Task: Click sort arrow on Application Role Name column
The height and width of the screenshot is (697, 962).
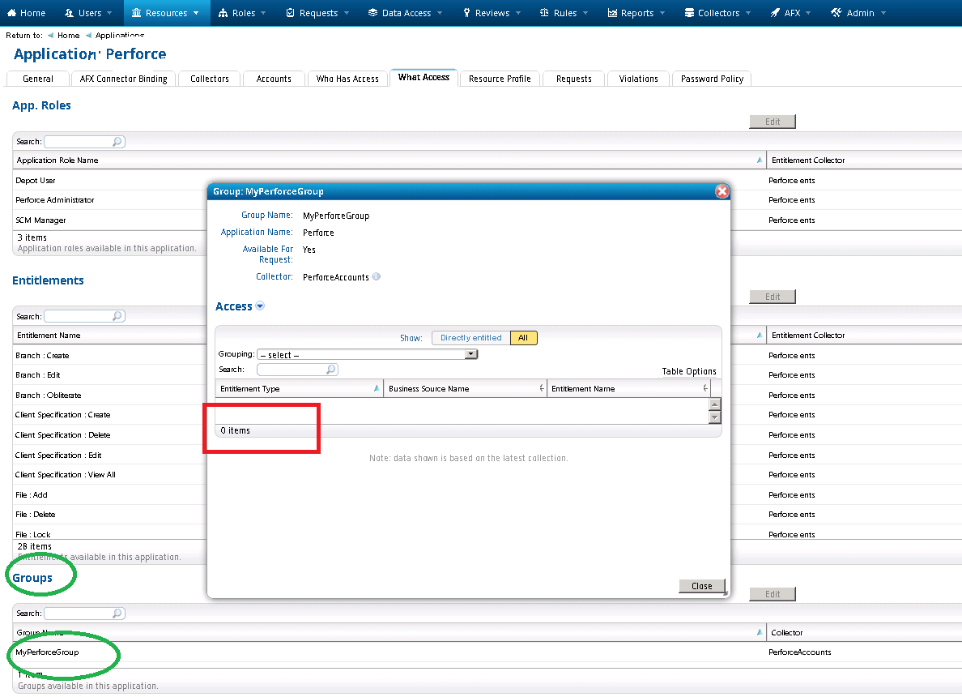Action: (760, 160)
